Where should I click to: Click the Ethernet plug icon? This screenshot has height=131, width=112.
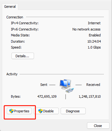pyautogui.click(x=70, y=90)
